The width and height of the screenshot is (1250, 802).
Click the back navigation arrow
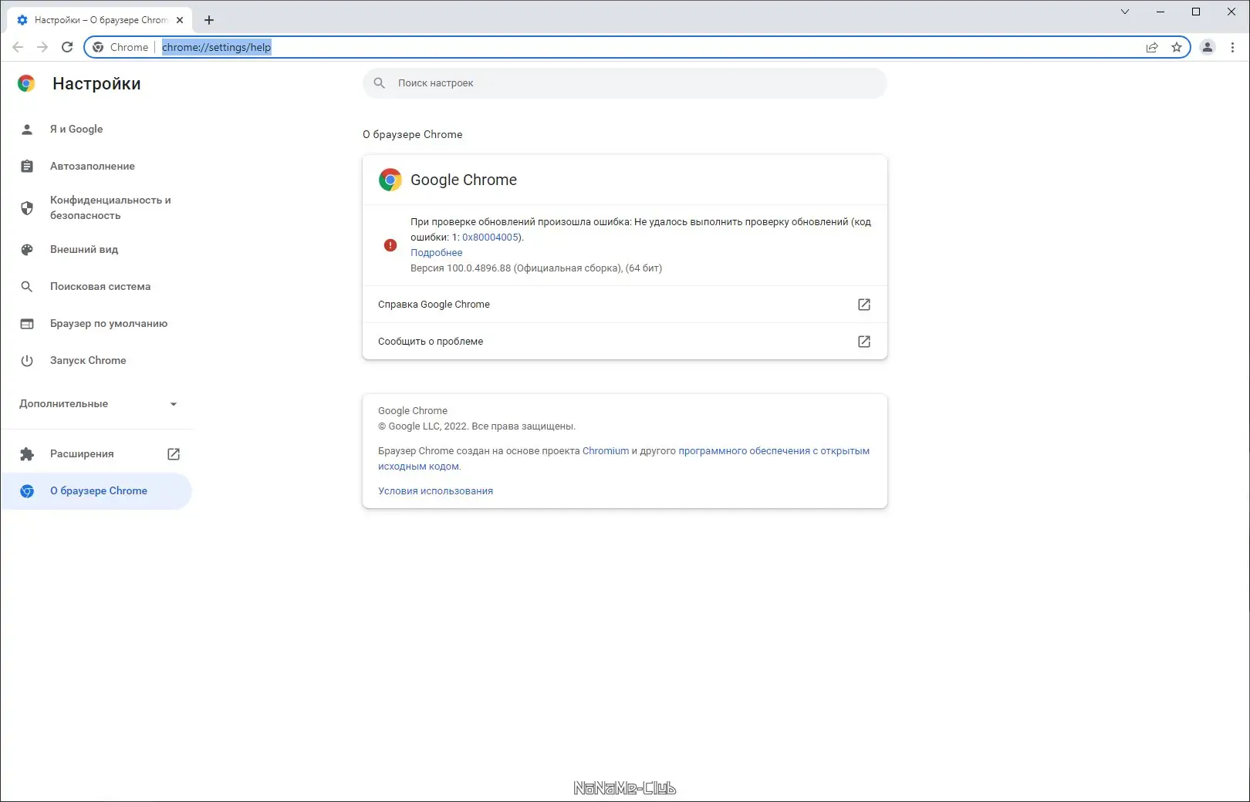tap(18, 47)
